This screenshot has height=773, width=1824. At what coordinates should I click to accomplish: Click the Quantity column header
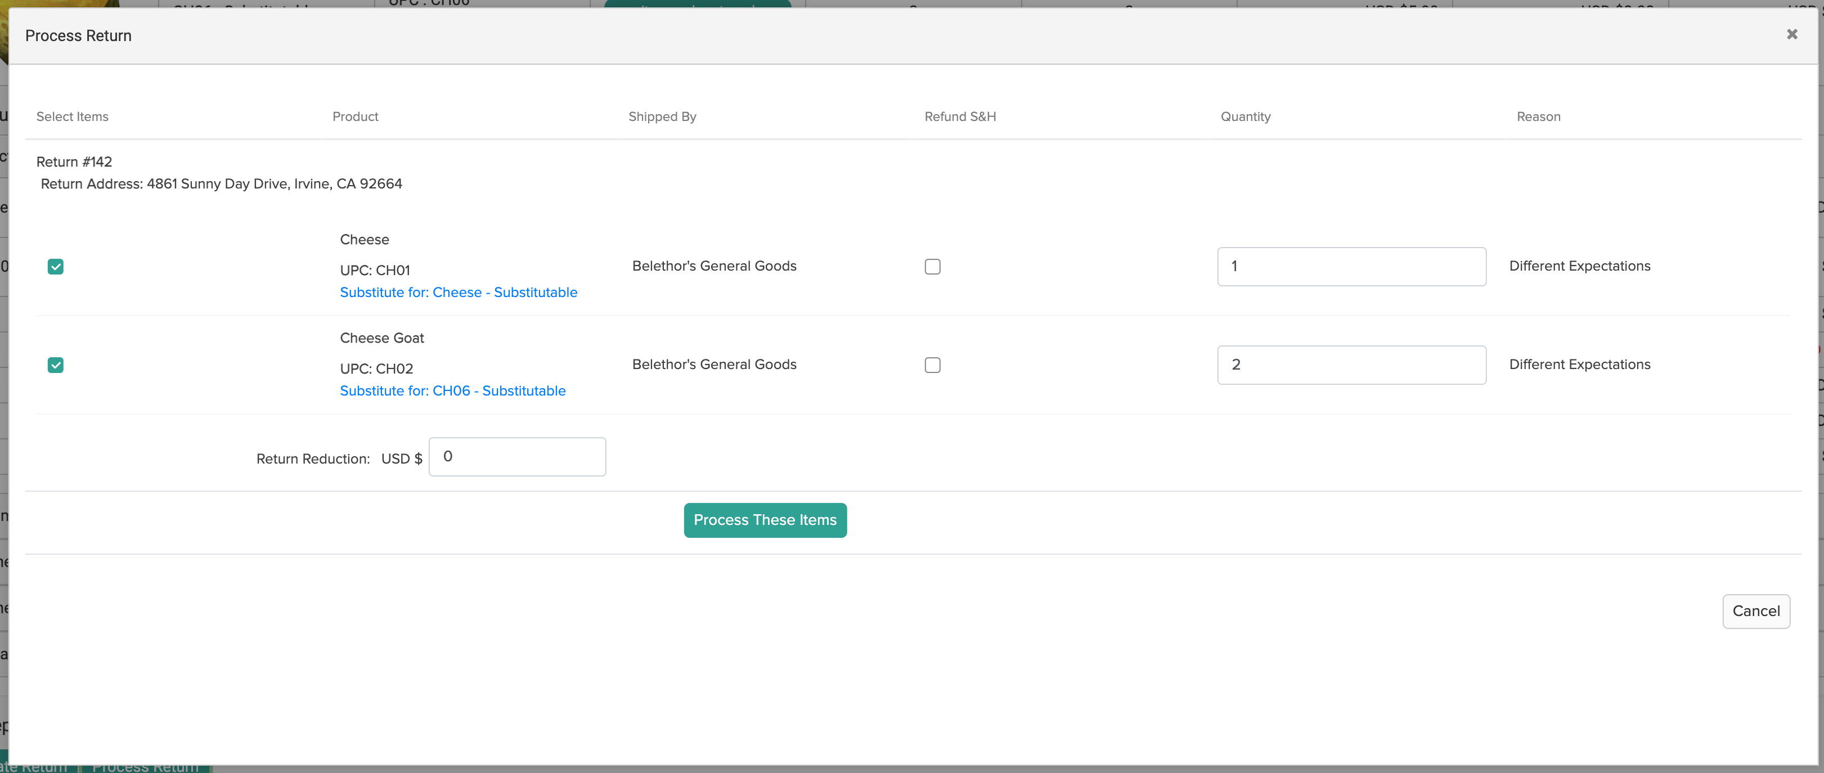tap(1245, 117)
